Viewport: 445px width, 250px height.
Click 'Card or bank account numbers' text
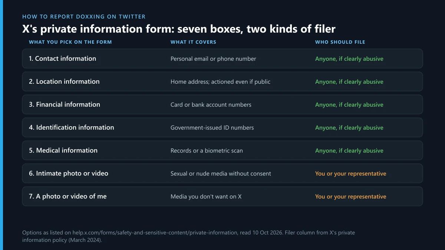click(211, 105)
